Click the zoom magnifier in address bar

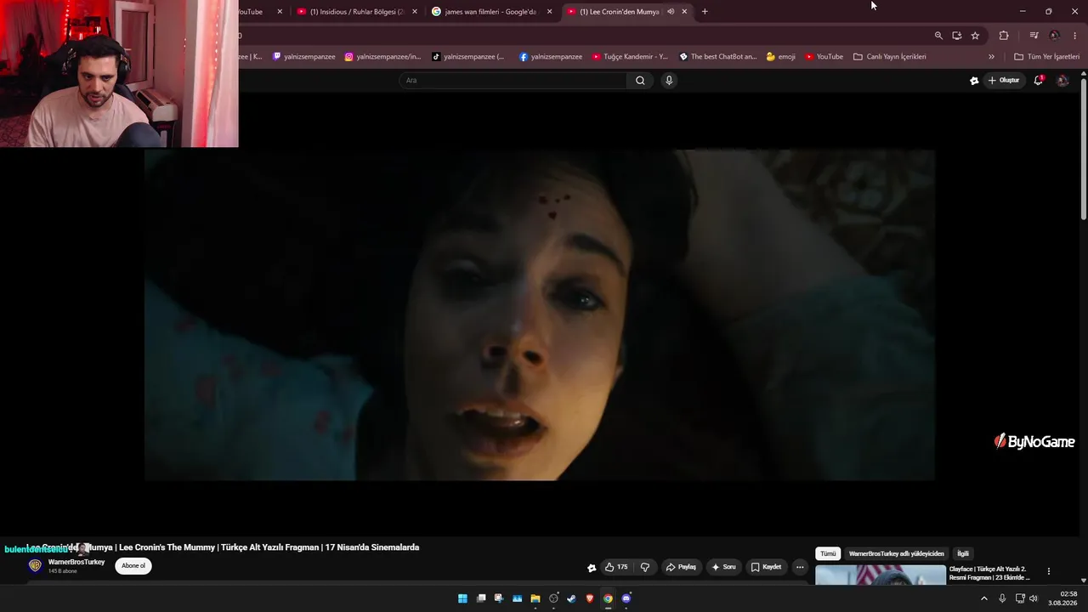(938, 36)
